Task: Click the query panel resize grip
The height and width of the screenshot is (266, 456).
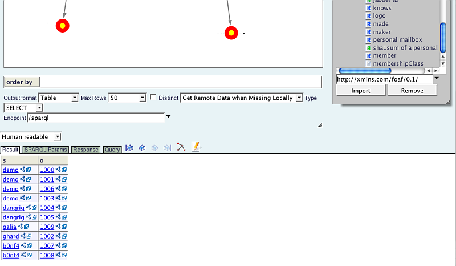Action: click(320, 125)
